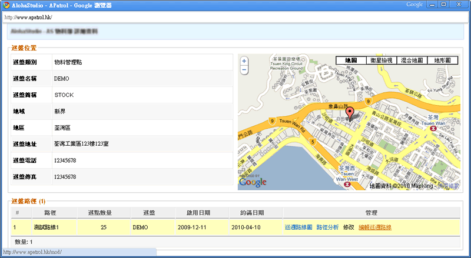This screenshot has height=258, width=471.
Task: Click the status bar URL text
Action: pyautogui.click(x=32, y=252)
